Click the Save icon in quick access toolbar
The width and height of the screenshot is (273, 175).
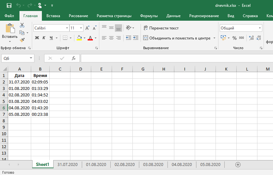tap(9, 5)
